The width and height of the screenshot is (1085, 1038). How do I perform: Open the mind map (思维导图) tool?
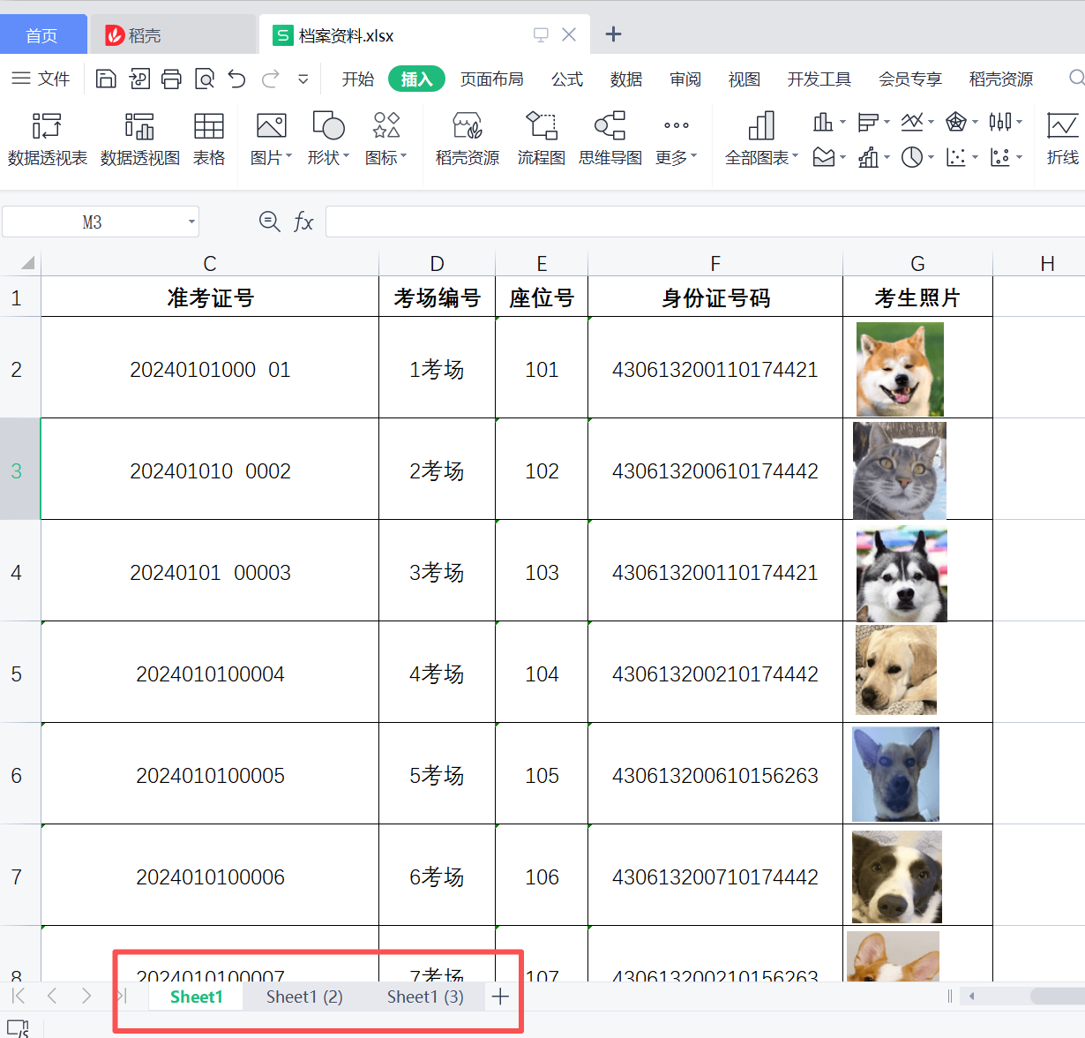(610, 128)
